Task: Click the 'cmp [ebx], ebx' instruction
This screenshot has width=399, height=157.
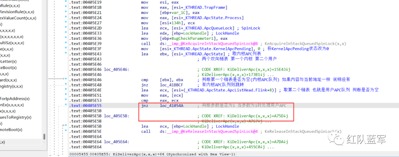Action: [x=162, y=80]
